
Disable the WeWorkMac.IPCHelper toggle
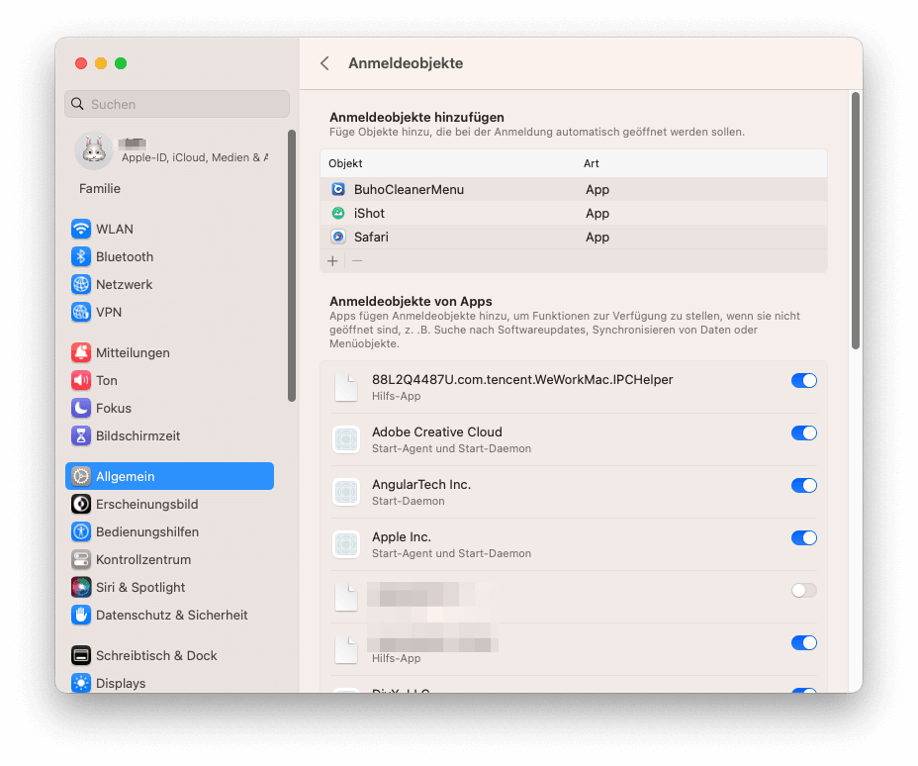[x=804, y=381]
